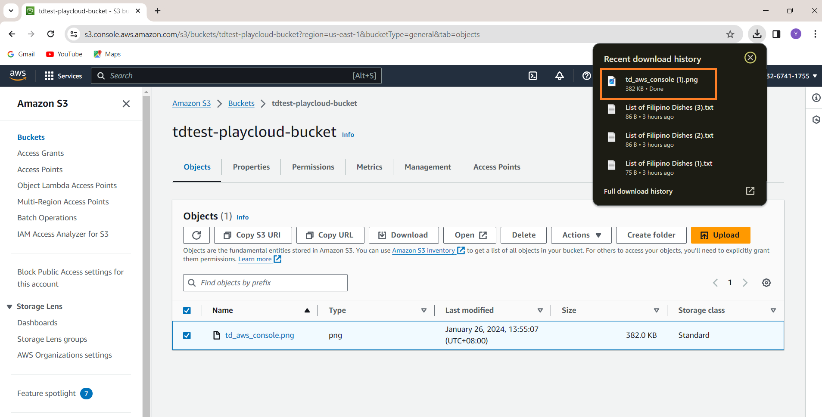This screenshot has width=822, height=417.
Task: Open the AWS Services grid menu
Action: tap(49, 76)
